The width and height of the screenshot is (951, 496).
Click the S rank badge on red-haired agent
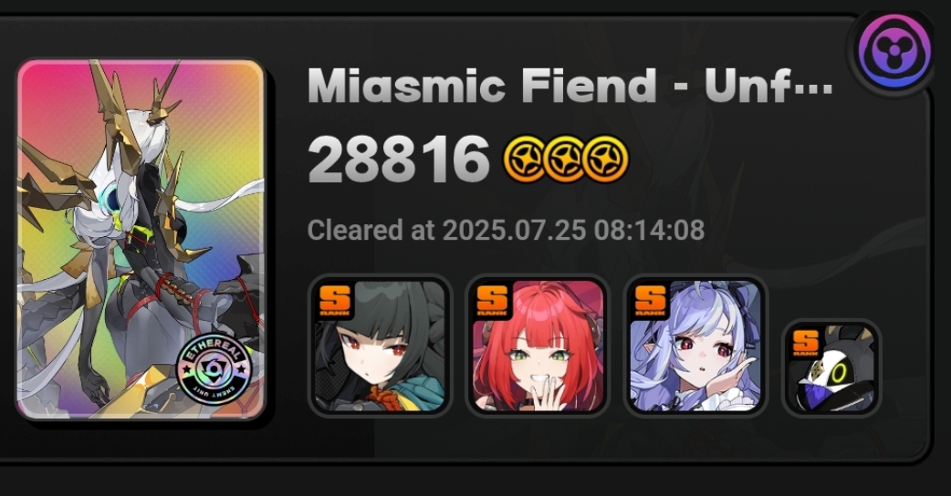[493, 301]
